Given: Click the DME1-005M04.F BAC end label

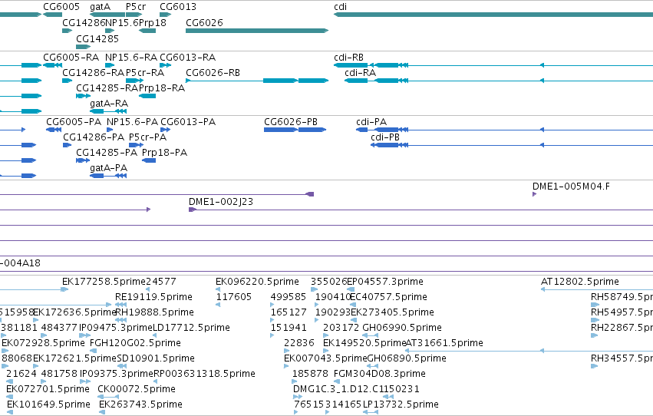Looking at the screenshot, I should [x=571, y=187].
